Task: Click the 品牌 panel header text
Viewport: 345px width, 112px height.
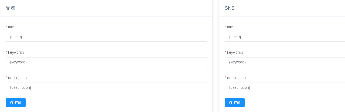Action: 11,8
